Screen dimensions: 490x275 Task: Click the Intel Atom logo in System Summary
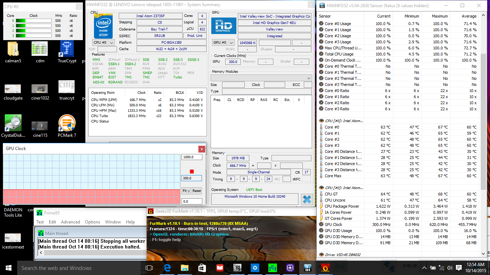[103, 26]
